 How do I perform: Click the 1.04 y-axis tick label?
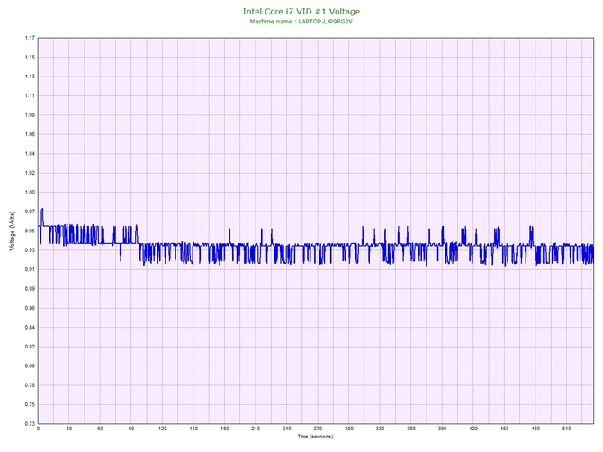[30, 153]
